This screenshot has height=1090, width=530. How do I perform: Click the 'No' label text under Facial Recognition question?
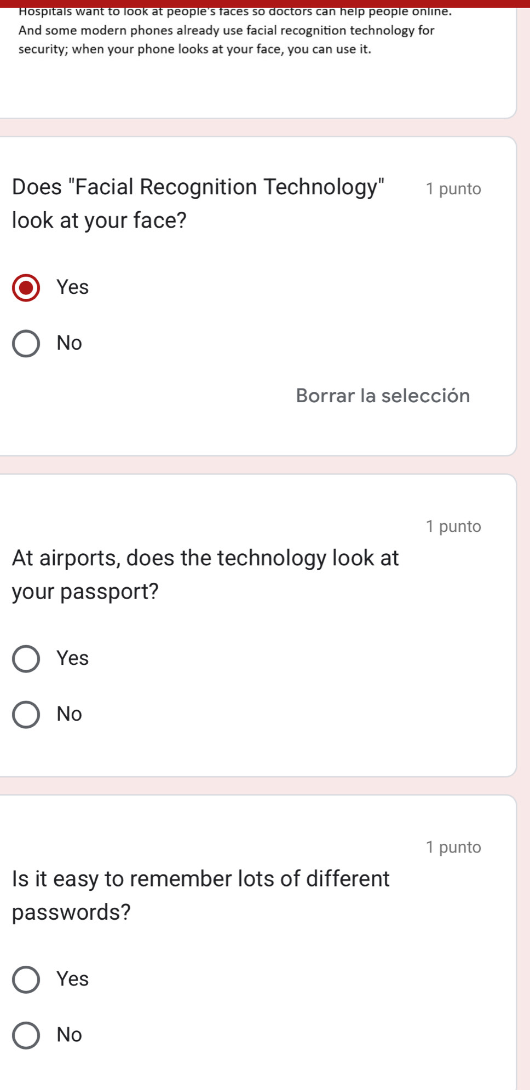point(70,343)
